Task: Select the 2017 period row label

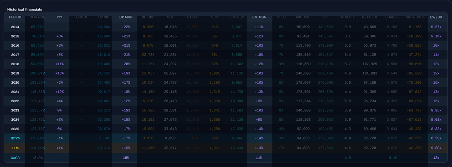Action: click(x=15, y=55)
